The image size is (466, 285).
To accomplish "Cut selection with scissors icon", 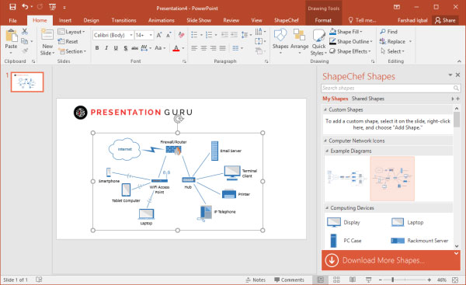I will click(25, 31).
